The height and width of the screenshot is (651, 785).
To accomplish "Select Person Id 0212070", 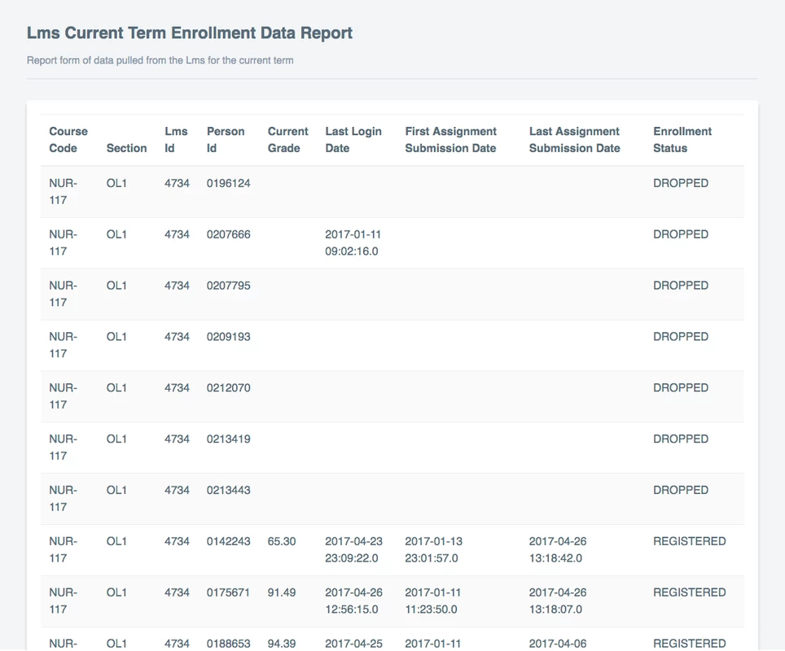I will coord(228,388).
